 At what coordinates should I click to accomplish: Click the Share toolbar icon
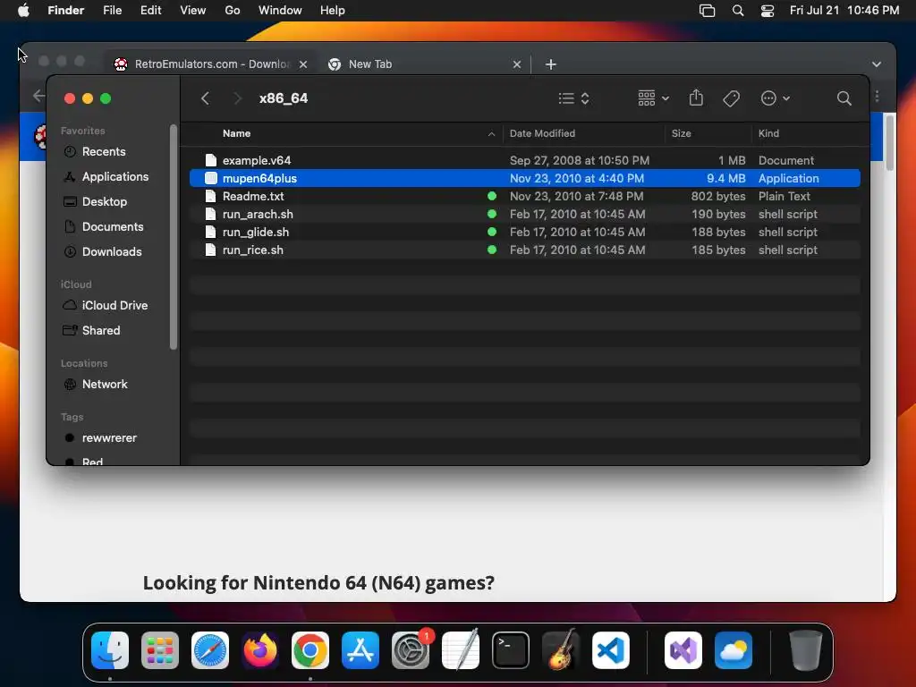click(696, 98)
